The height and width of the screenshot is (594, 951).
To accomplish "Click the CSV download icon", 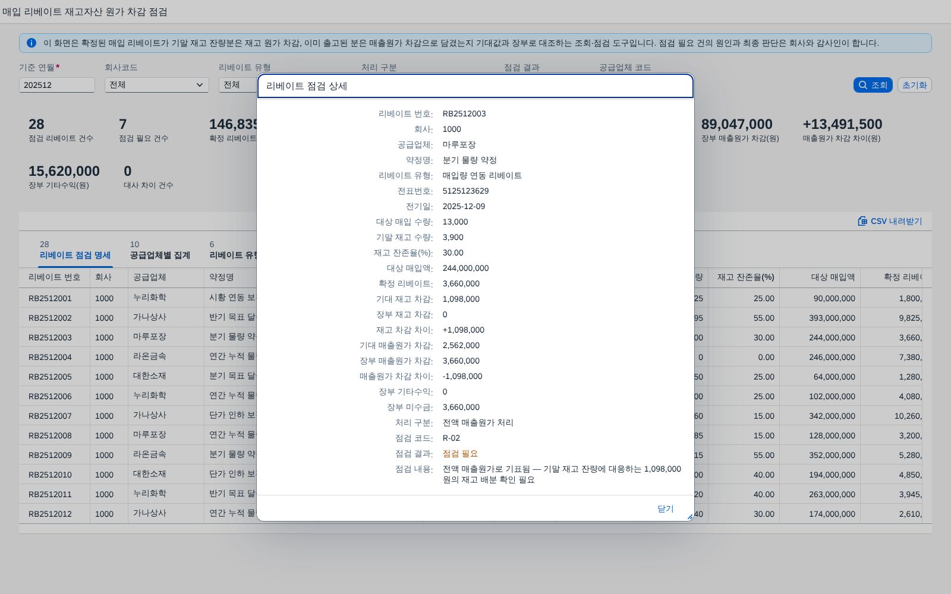I will tap(862, 221).
